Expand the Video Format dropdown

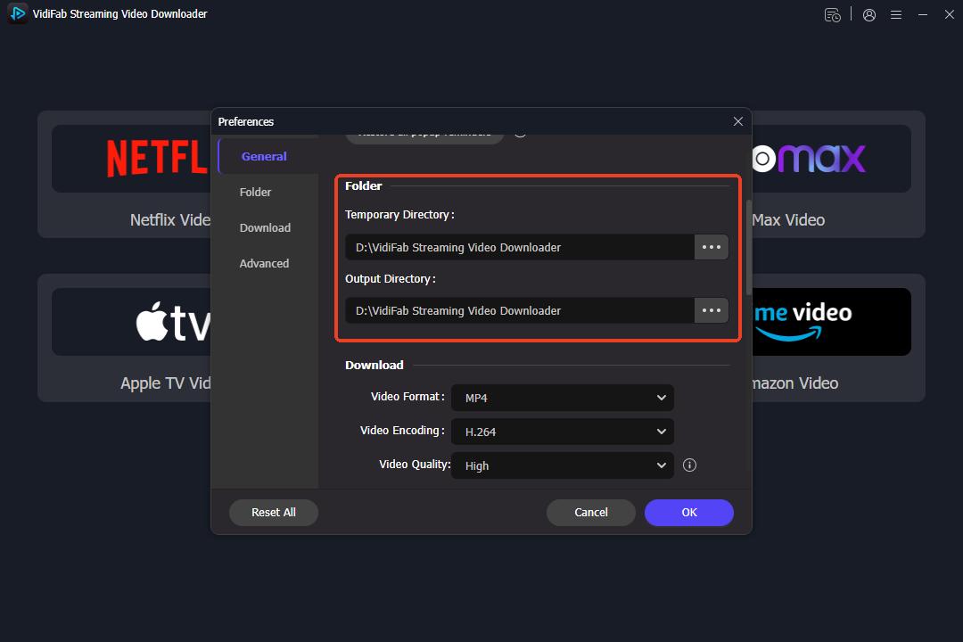pos(563,398)
